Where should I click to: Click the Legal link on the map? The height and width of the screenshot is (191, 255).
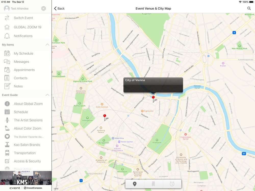[x=56, y=188]
